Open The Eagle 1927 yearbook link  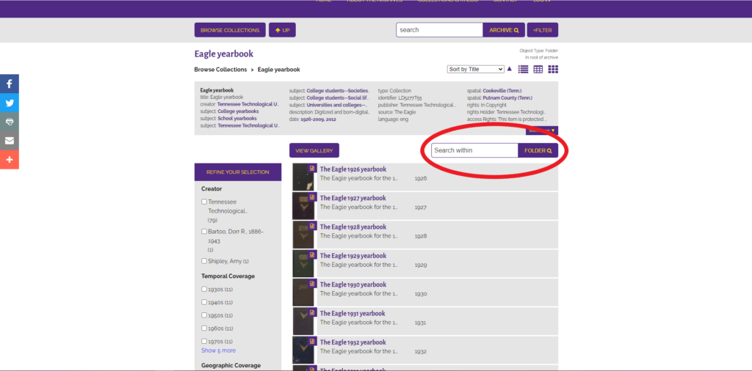pos(353,198)
